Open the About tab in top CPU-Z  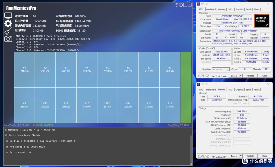point(257,9)
